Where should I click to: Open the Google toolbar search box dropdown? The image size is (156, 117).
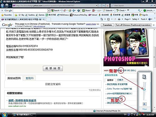coord(49,11)
